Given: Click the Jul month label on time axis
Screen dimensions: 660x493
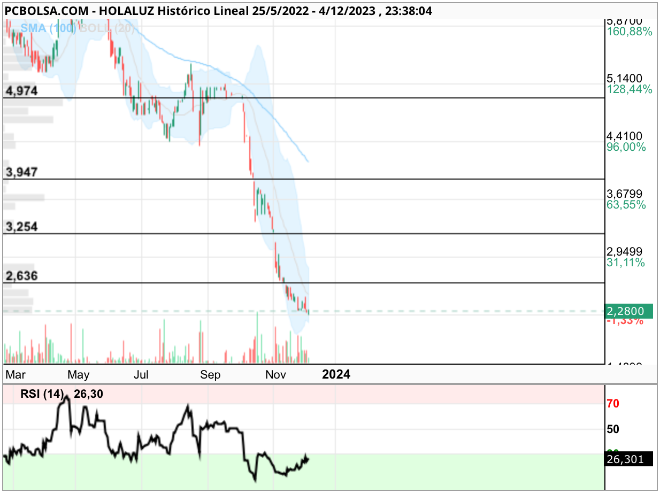Looking at the screenshot, I should tap(141, 374).
